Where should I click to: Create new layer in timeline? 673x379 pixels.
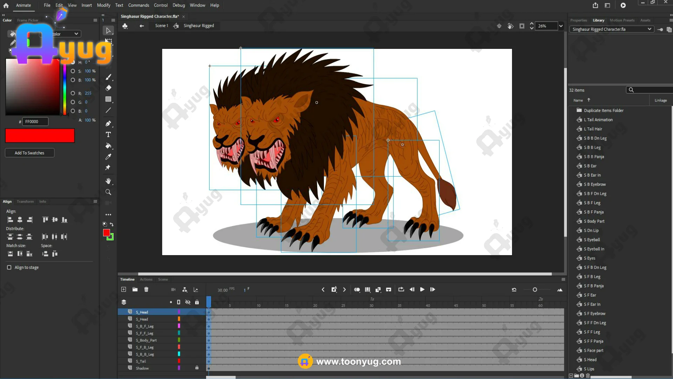tap(124, 290)
